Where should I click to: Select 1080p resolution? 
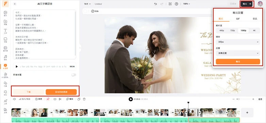(x=243, y=31)
